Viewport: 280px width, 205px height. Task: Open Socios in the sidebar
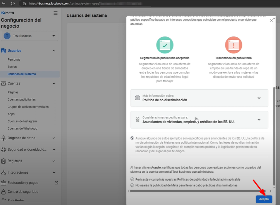pyautogui.click(x=12, y=67)
